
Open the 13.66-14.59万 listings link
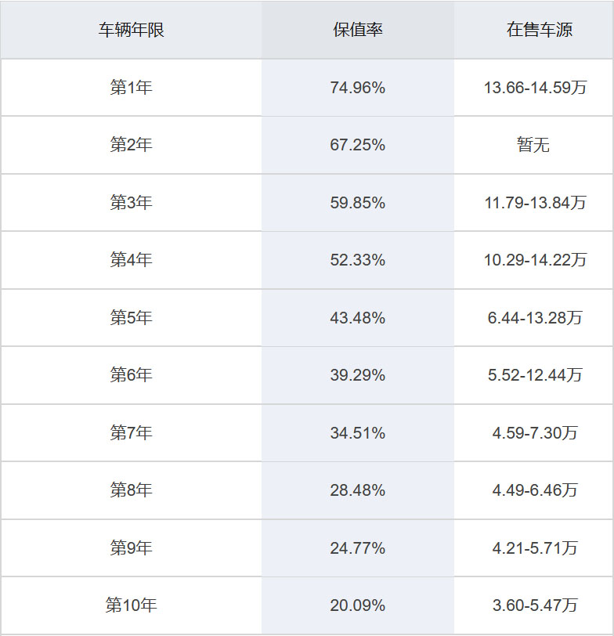[x=535, y=88]
